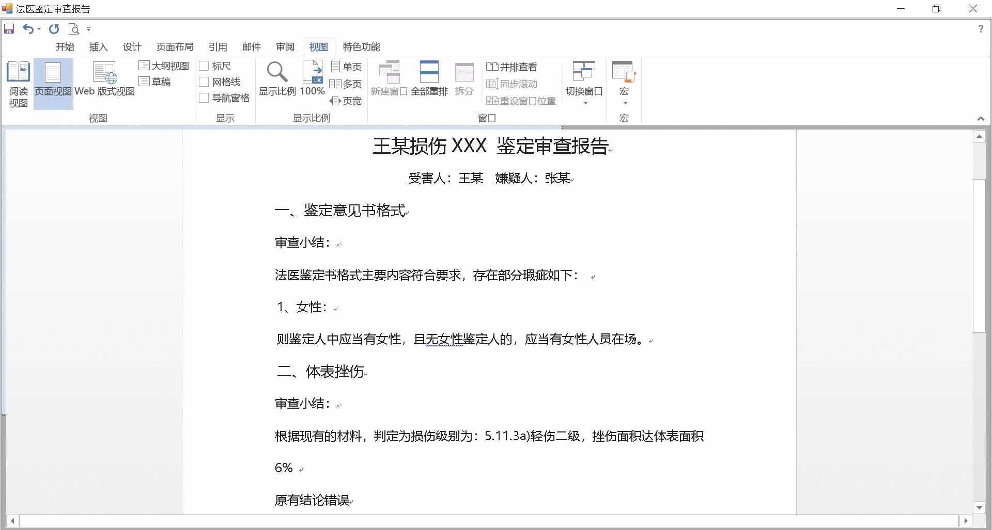Click the horizontal scrollbar left arrow
The height and width of the screenshot is (530, 992).
tap(12, 521)
